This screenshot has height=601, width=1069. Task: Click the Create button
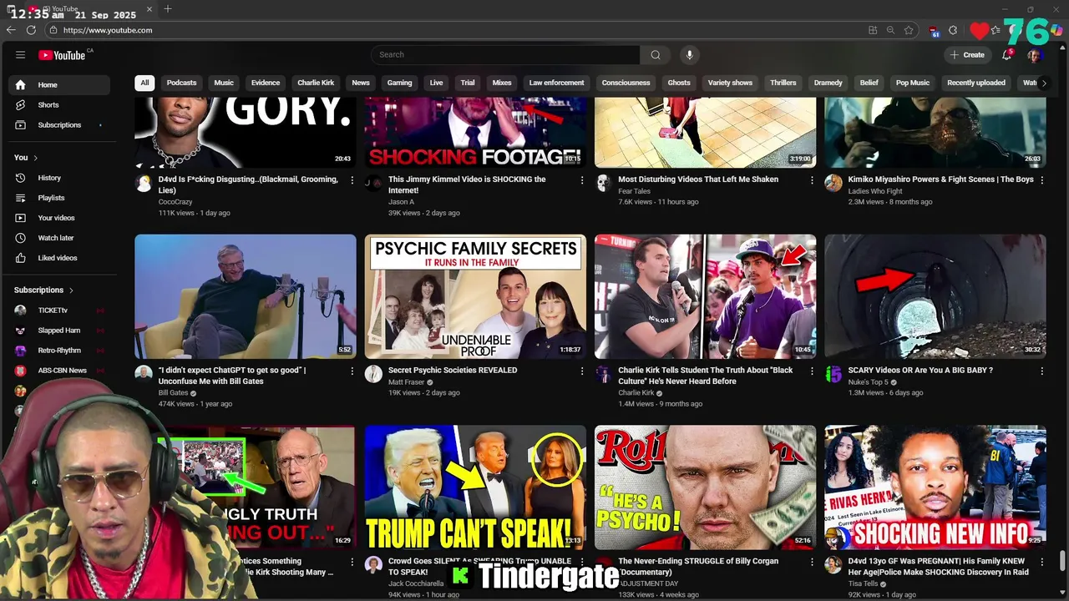967,55
